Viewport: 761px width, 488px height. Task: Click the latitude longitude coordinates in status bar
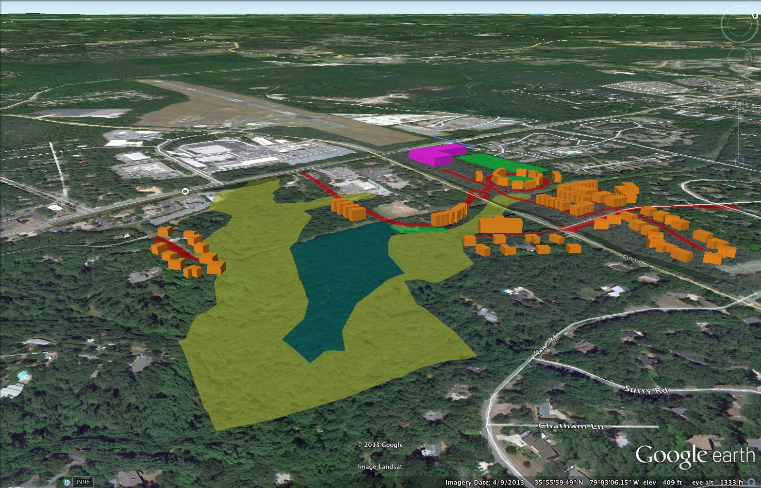586,482
